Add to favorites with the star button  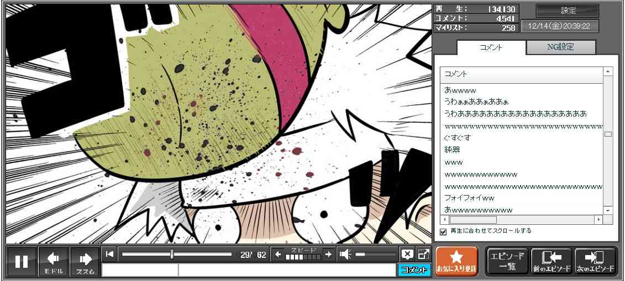coord(456,261)
